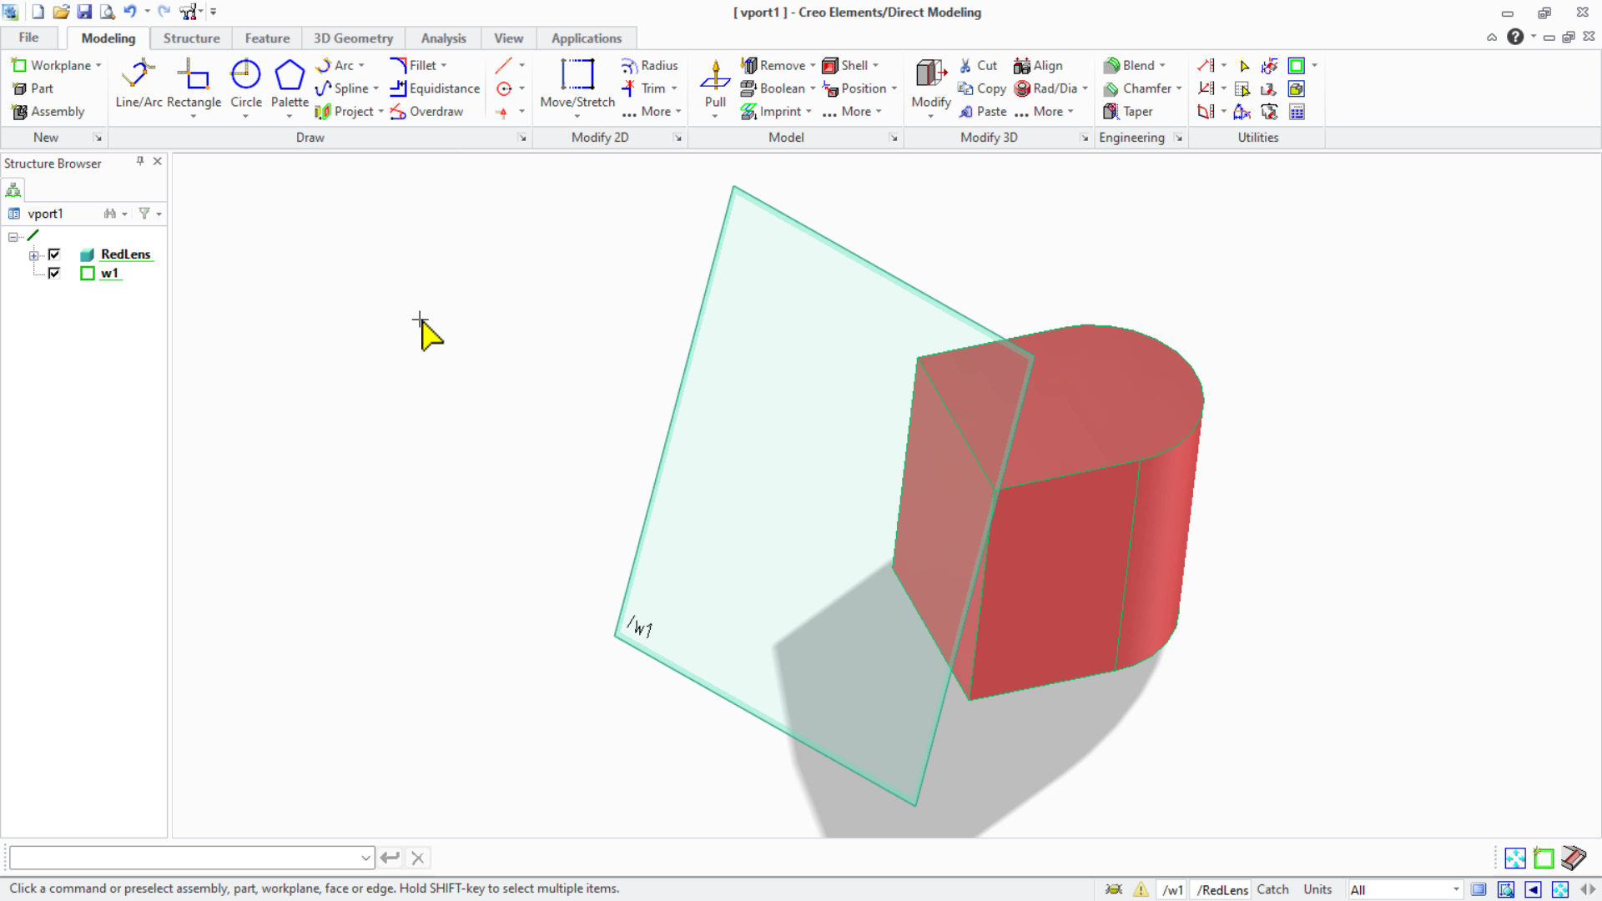Viewport: 1602px width, 901px height.
Task: Switch to the Structure tab
Action: tap(191, 38)
